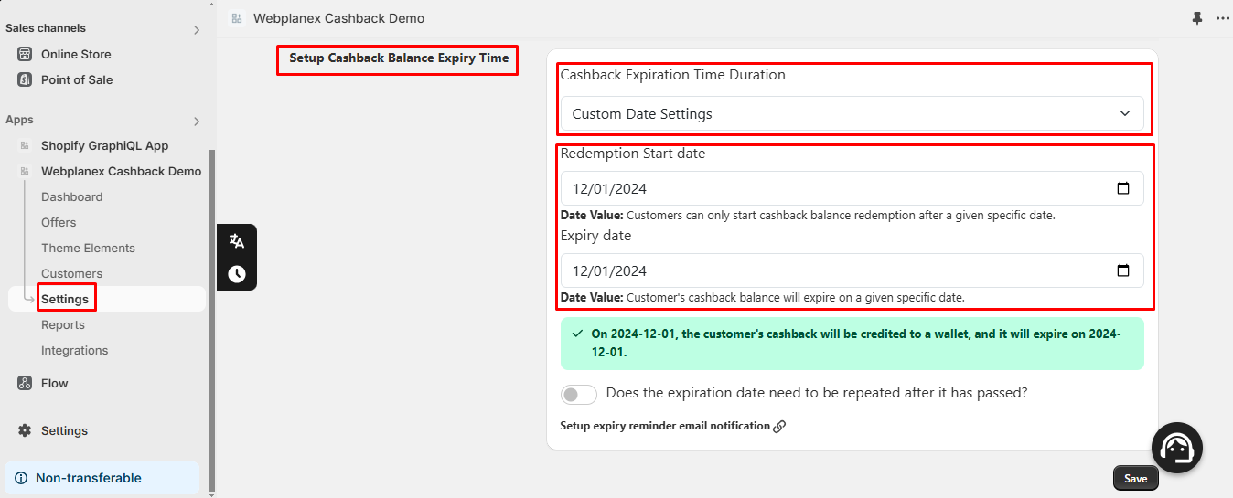Click the Sales channels heading
This screenshot has height=498, width=1233.
pyautogui.click(x=46, y=28)
